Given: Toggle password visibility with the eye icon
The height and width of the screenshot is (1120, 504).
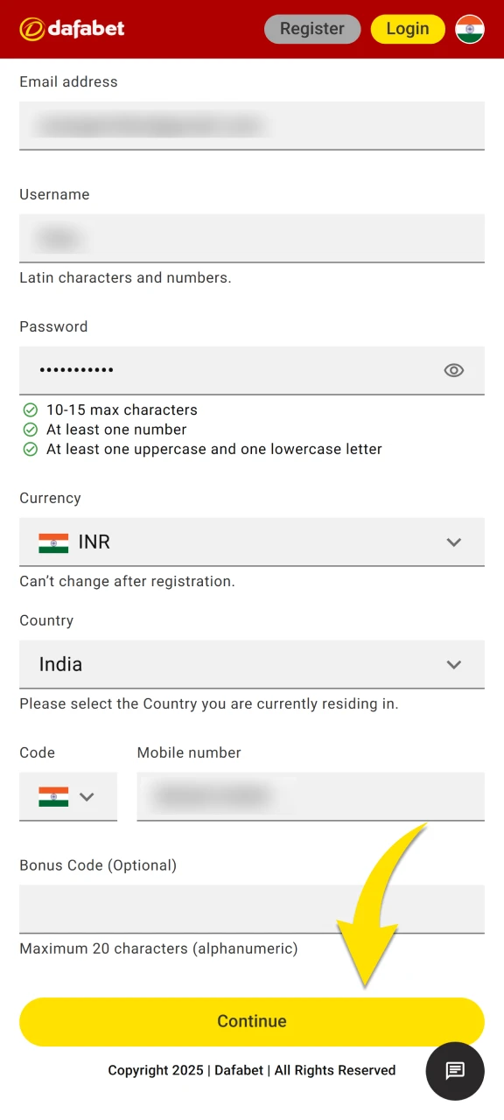Looking at the screenshot, I should [454, 370].
